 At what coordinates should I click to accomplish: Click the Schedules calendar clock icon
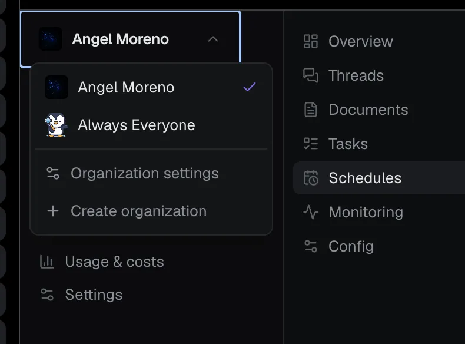point(311,178)
